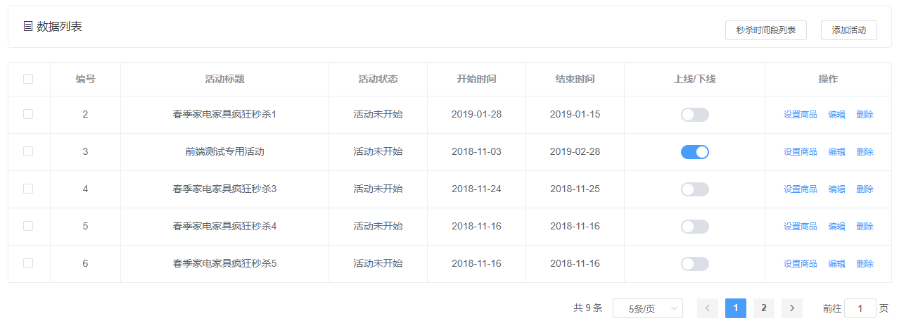Viewport: 899px width, 328px height.
Task: Go to previous page arrow
Action: (708, 308)
